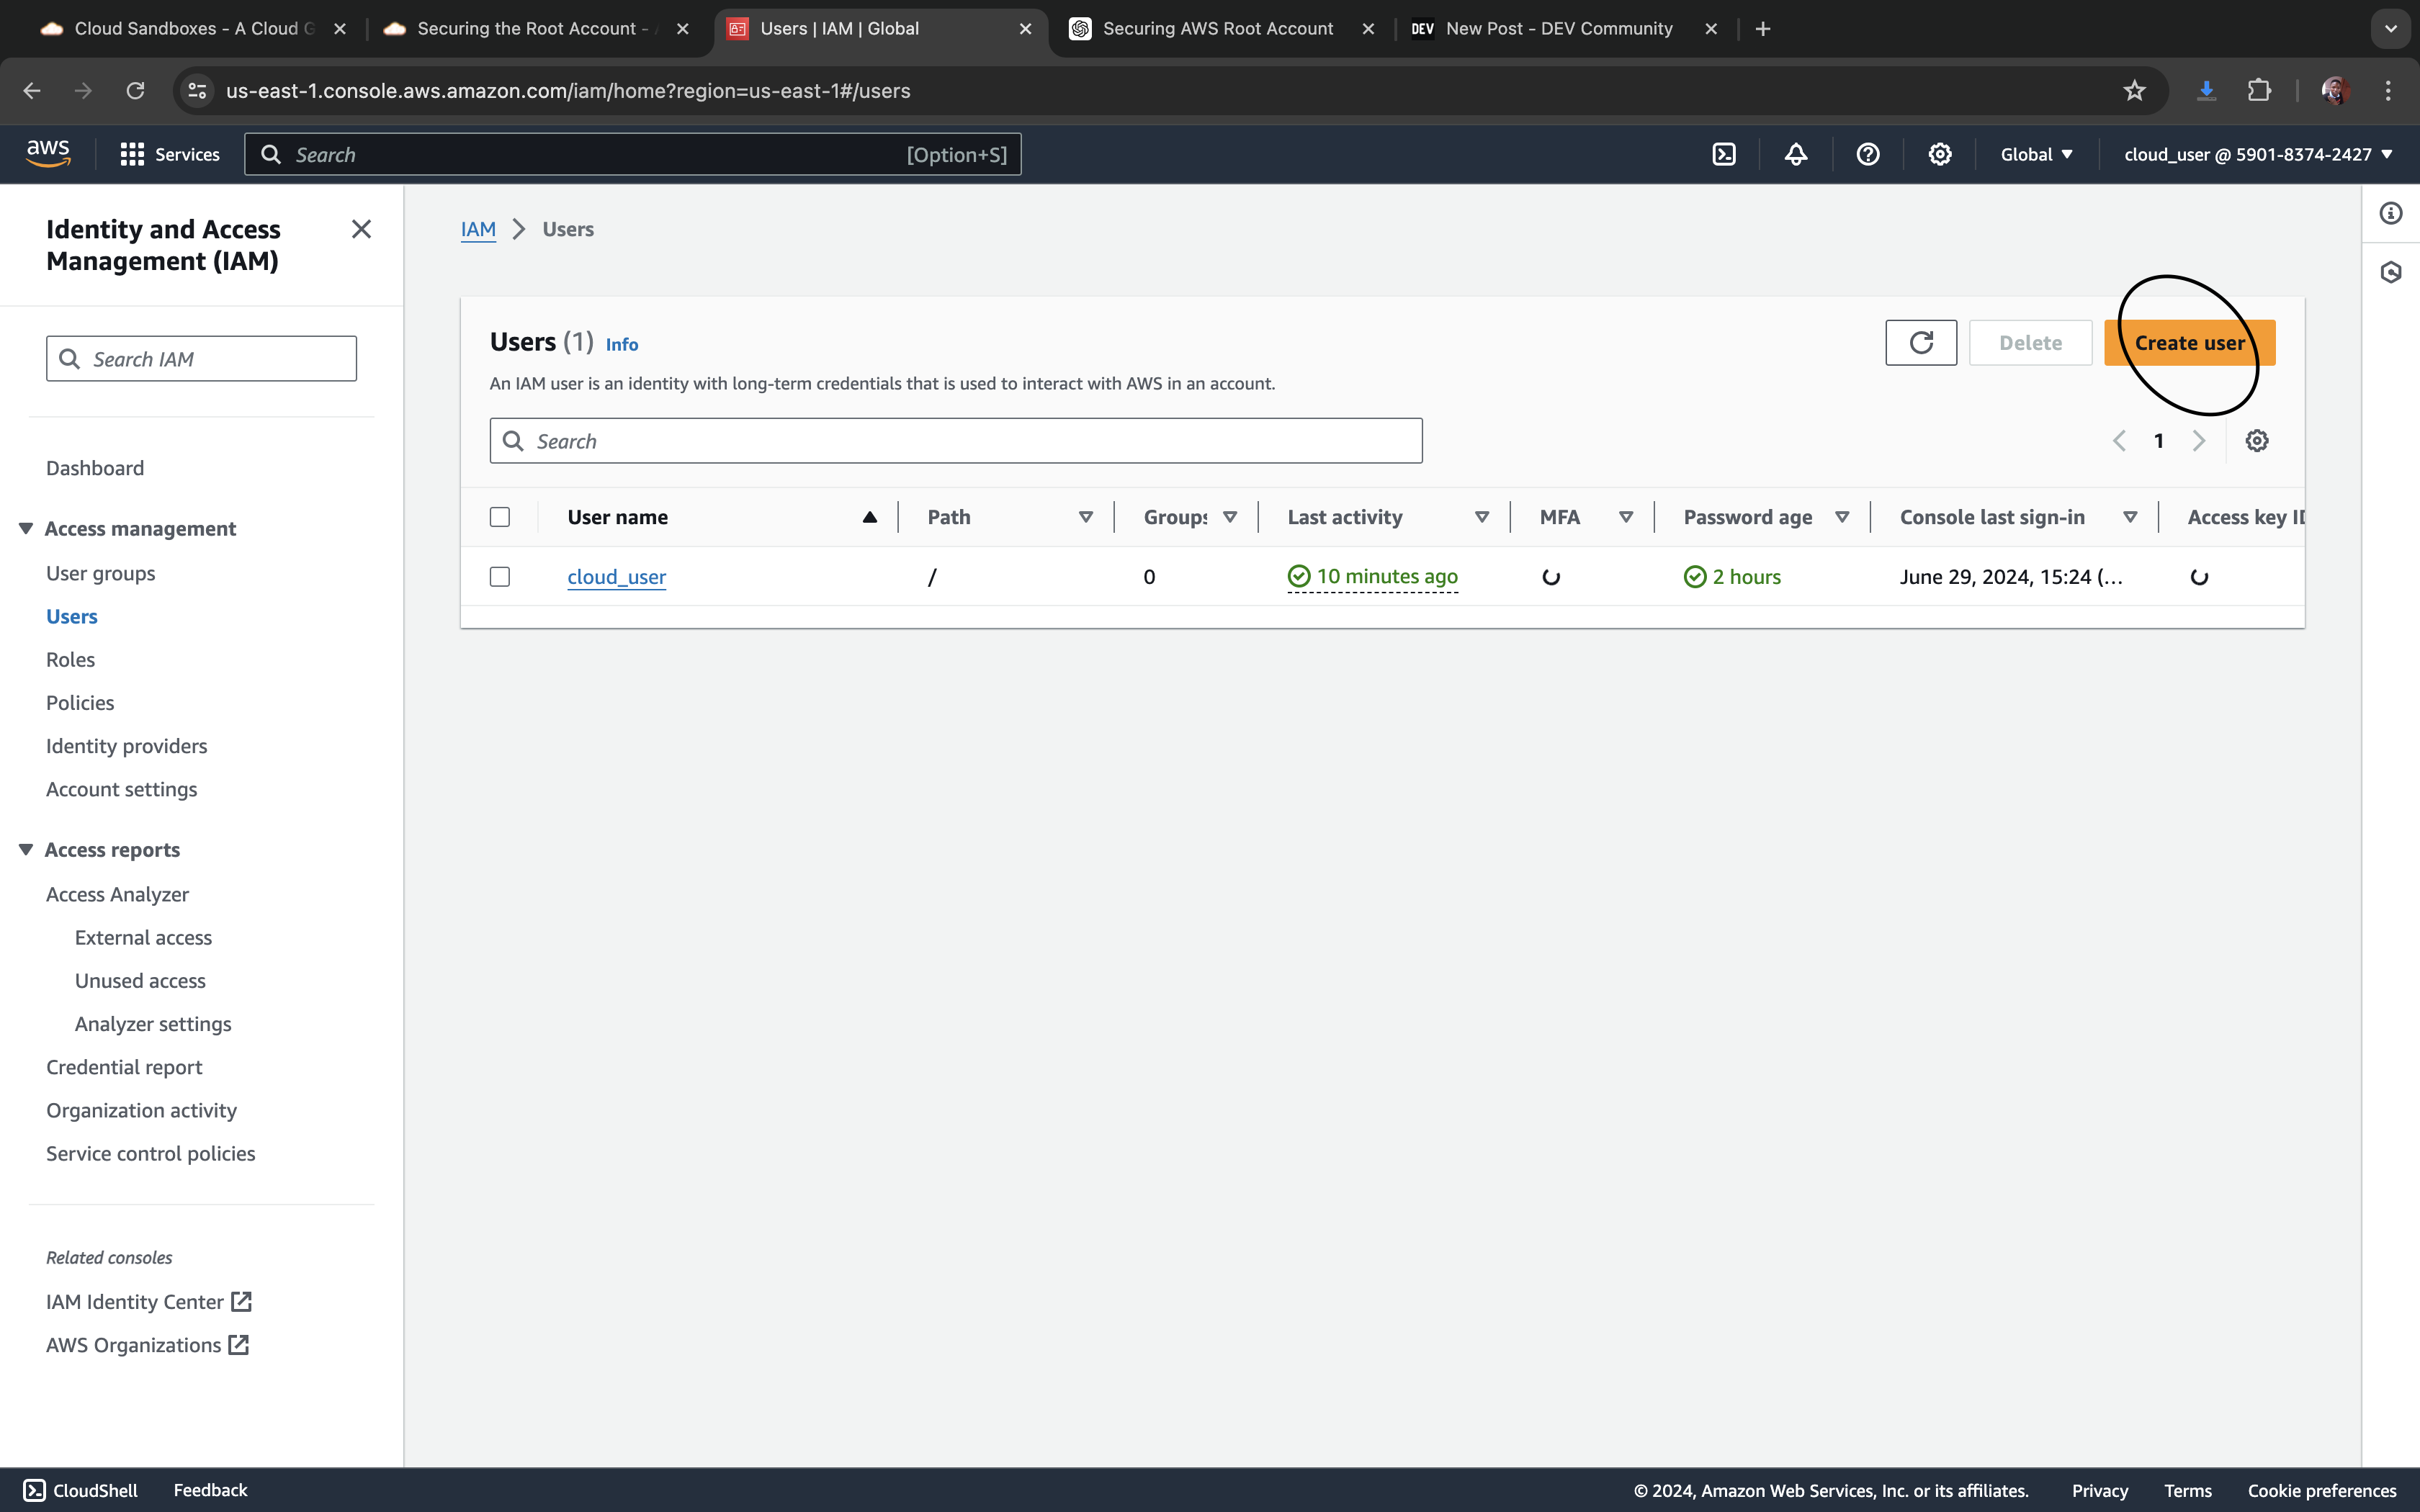Switch to the Securing AWS Root Account tab
Image resolution: width=2420 pixels, height=1512 pixels.
(1217, 29)
